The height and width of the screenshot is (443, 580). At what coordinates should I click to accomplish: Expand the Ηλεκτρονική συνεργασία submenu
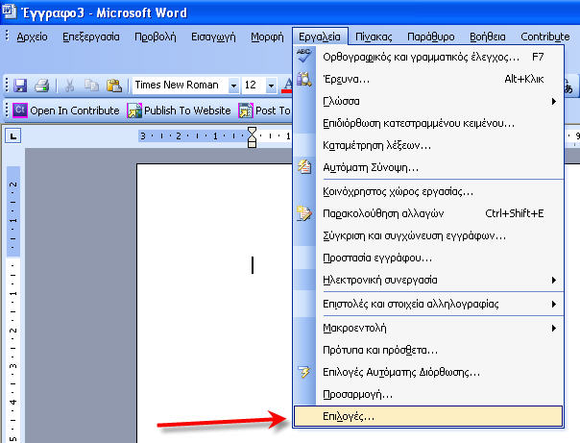428,280
